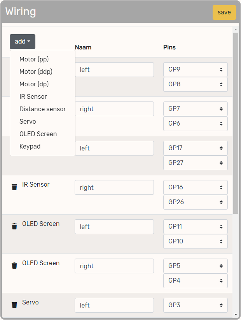Viewport: 241px width, 320px height.
Task: Delete the OLED Screen named right
Action: 14,266
